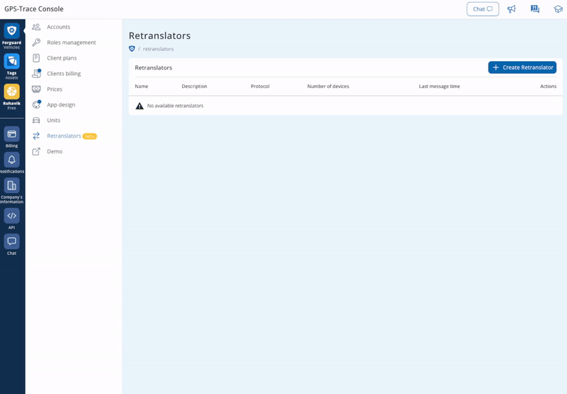Select the Tags Assets app icon

tap(11, 62)
